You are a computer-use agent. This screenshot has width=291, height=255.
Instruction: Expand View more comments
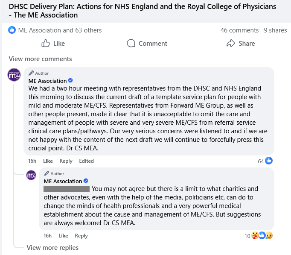(40, 59)
